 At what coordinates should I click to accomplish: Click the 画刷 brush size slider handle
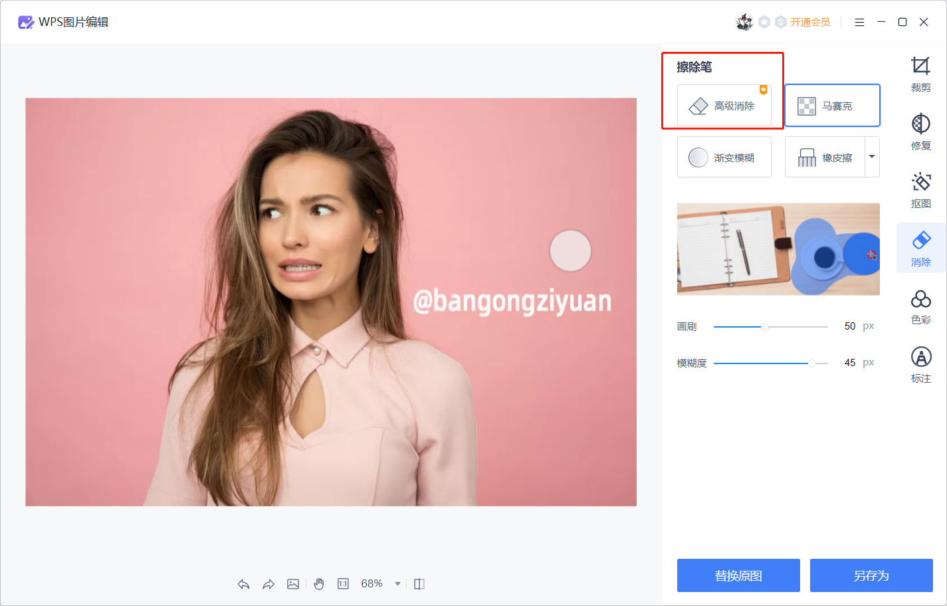click(x=765, y=327)
